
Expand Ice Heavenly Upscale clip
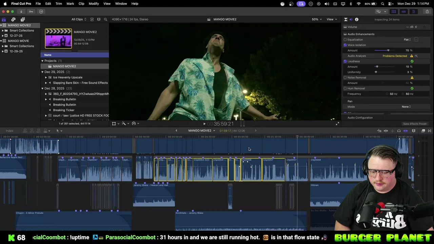pyautogui.click(x=46, y=78)
